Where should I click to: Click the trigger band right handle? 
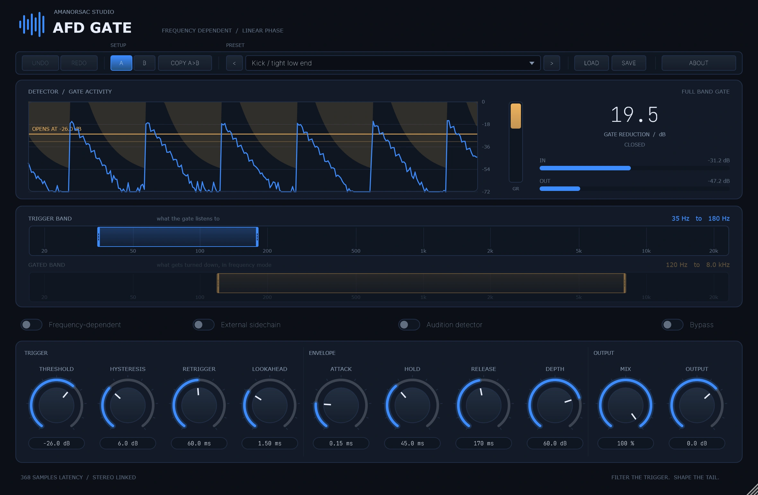257,237
